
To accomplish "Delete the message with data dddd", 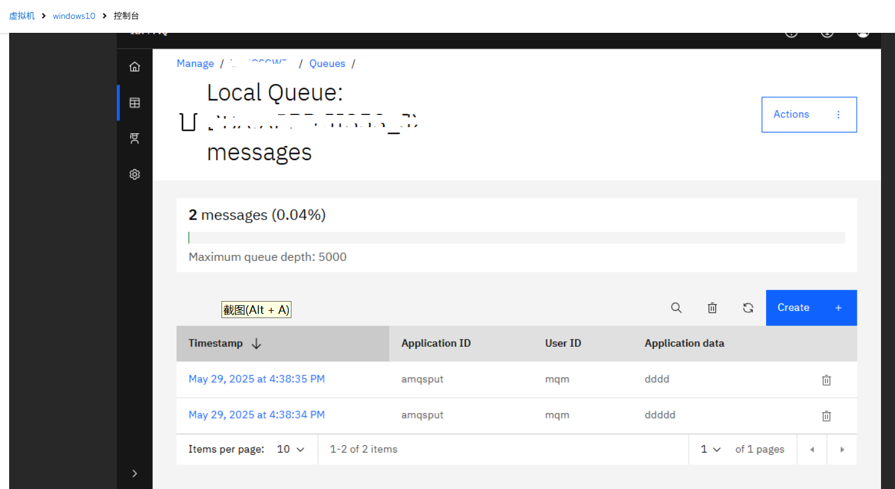I will [x=826, y=380].
